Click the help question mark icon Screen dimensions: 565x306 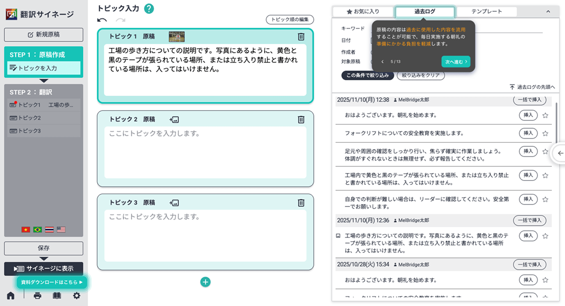point(149,9)
